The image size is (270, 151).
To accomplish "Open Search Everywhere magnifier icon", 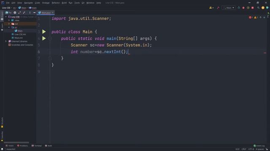I will click(258, 8).
